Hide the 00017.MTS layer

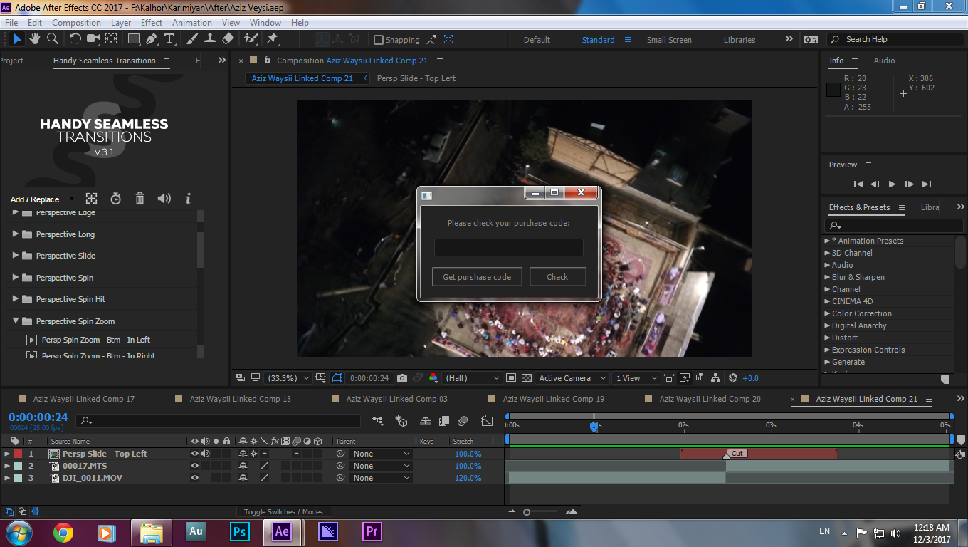195,466
